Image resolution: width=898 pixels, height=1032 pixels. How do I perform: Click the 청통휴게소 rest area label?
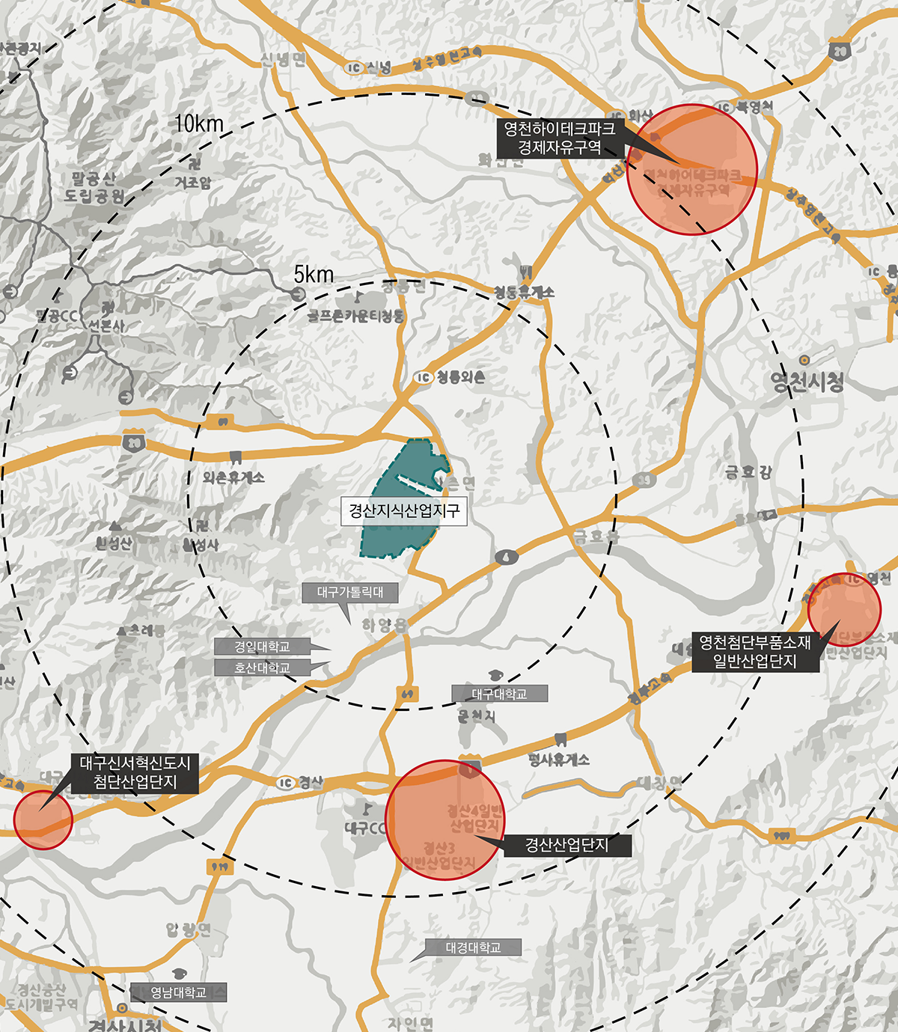point(525,292)
